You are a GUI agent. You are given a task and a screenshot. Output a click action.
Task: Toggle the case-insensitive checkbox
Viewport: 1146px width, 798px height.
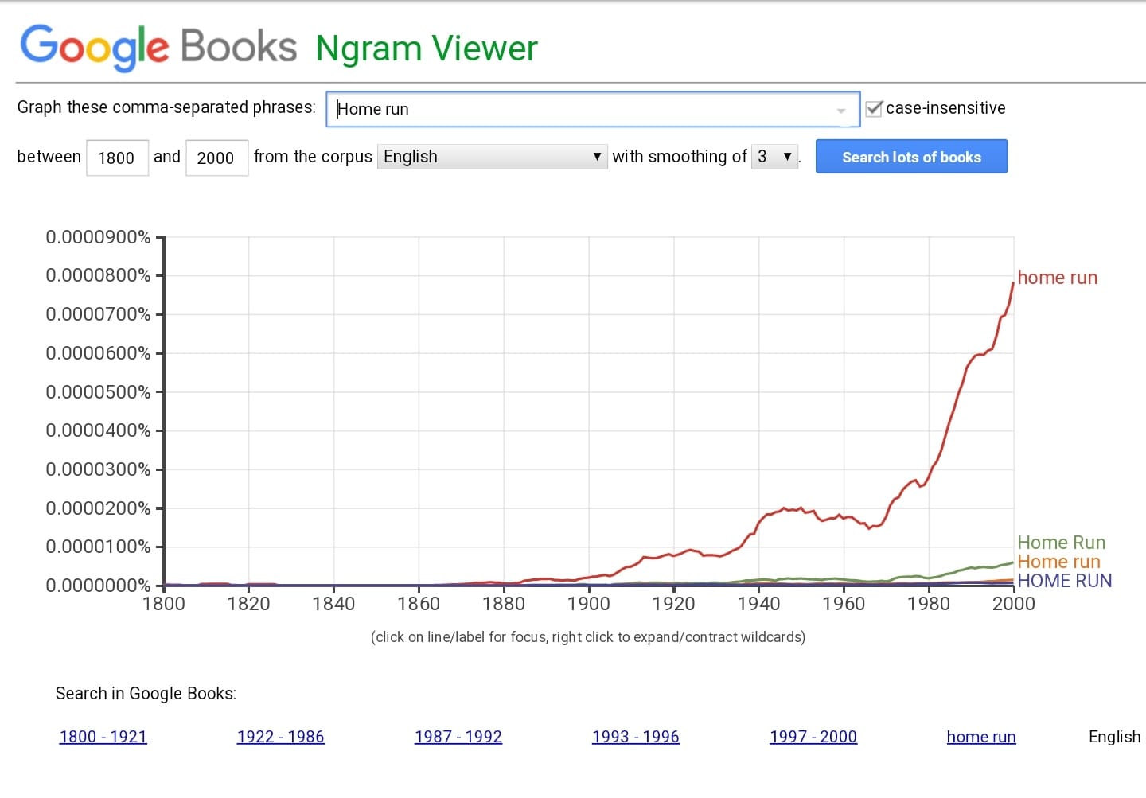pyautogui.click(x=874, y=109)
